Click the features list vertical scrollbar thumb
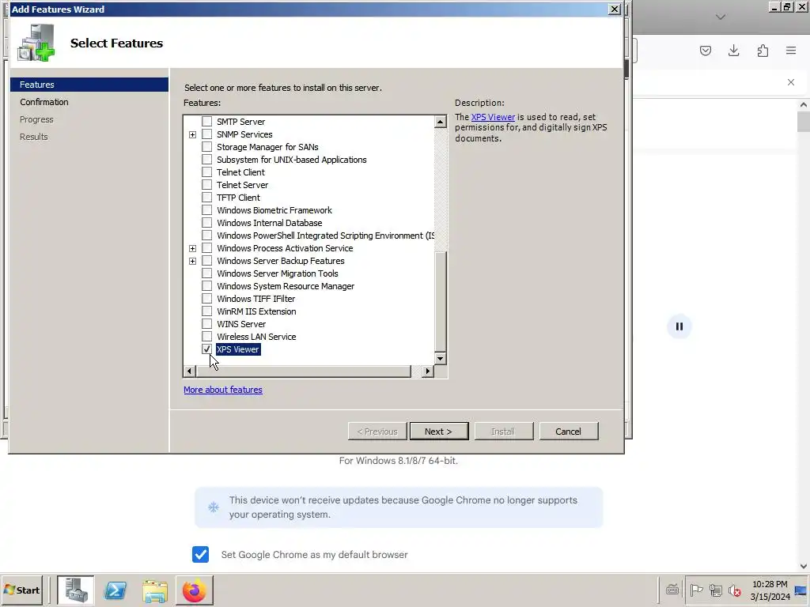810x607 pixels. point(440,302)
